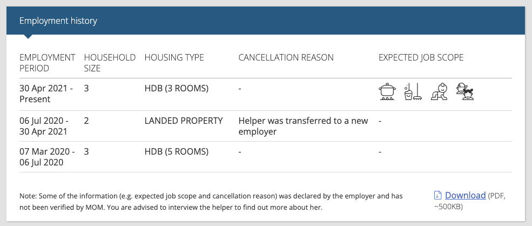Click the HDB (3 ROOMS) housing entry

tap(177, 88)
